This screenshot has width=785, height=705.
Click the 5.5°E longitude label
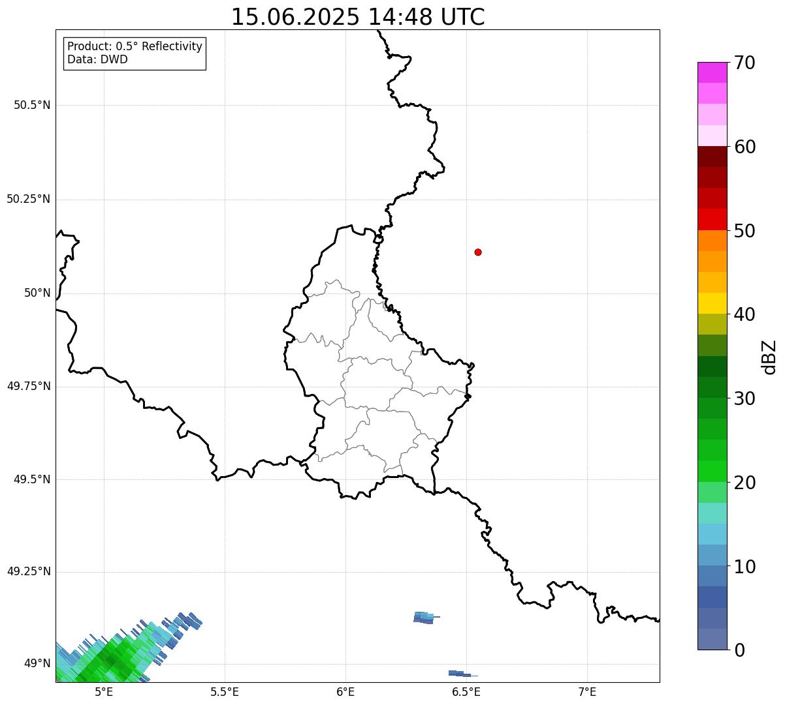(x=225, y=691)
